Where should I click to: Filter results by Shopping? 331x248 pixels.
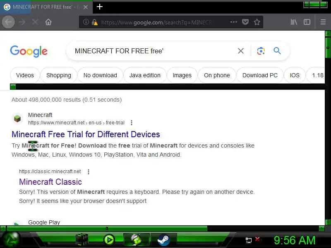[59, 75]
